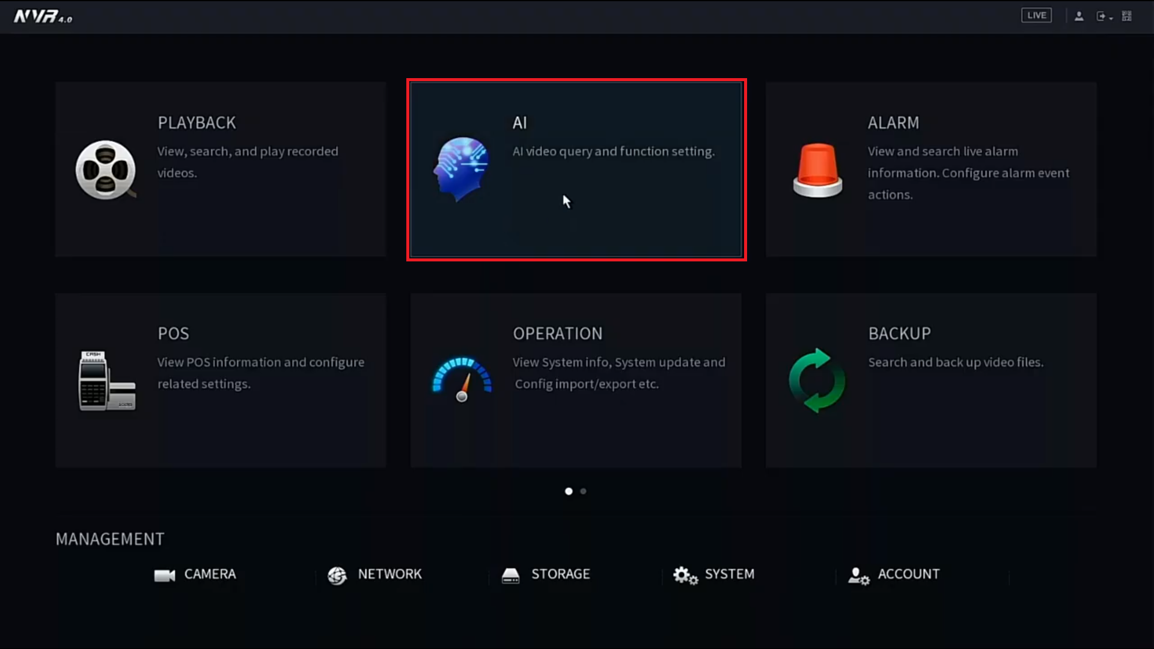
Task: Open the QR code icon
Action: pos(1127,16)
